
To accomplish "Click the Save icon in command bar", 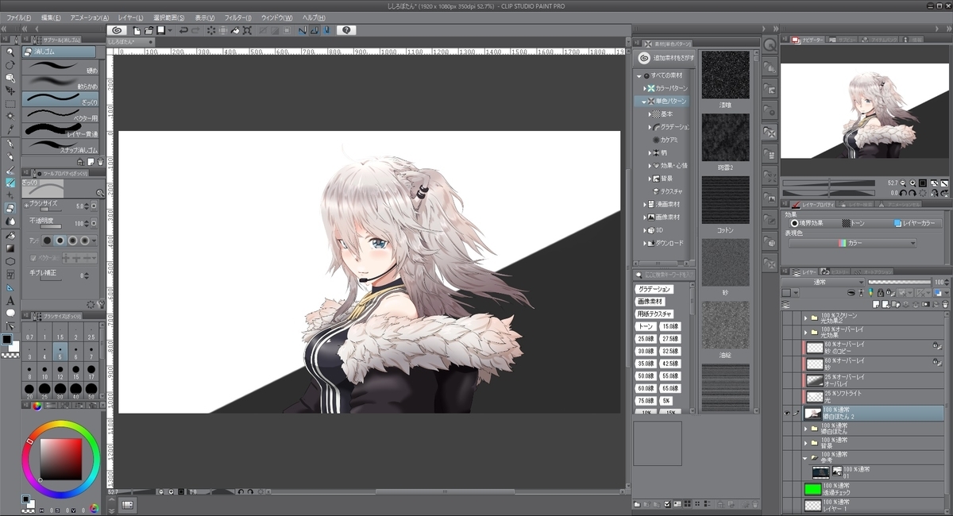I will [x=160, y=30].
